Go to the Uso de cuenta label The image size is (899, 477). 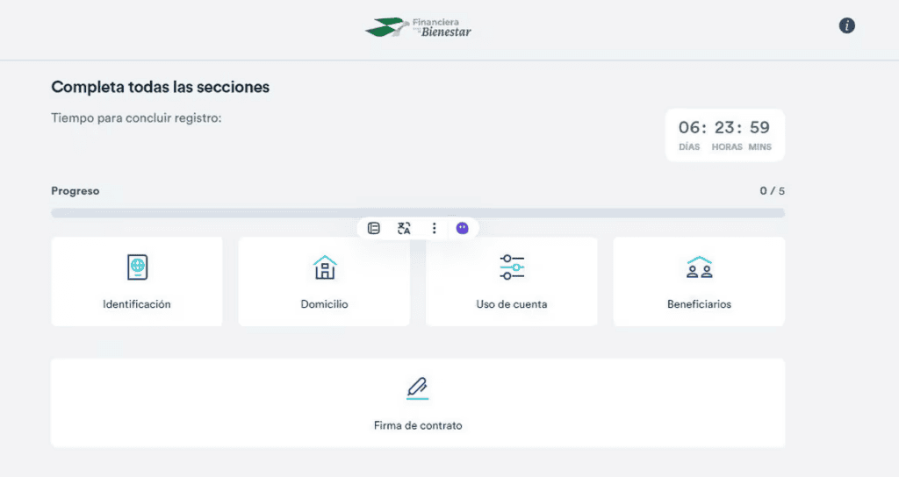tap(511, 304)
